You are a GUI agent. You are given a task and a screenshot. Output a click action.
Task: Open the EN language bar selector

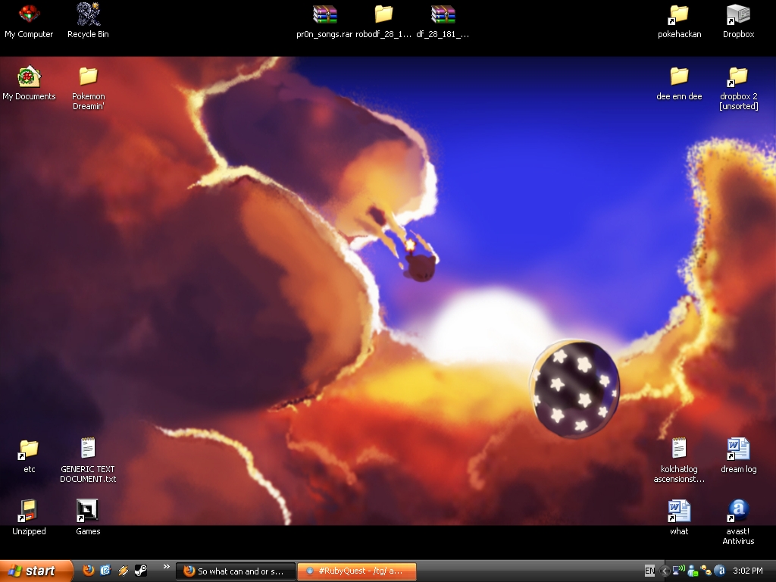click(x=649, y=571)
